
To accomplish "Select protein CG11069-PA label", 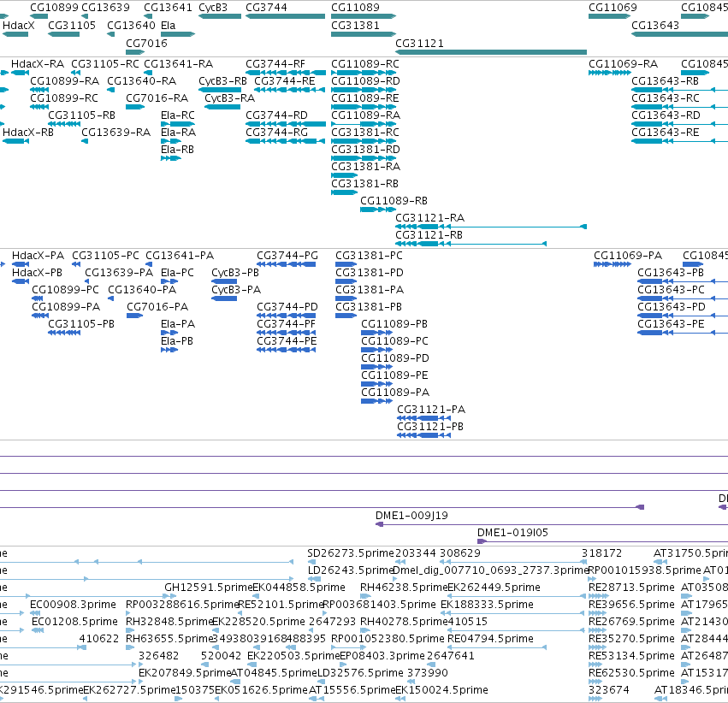I will (628, 255).
